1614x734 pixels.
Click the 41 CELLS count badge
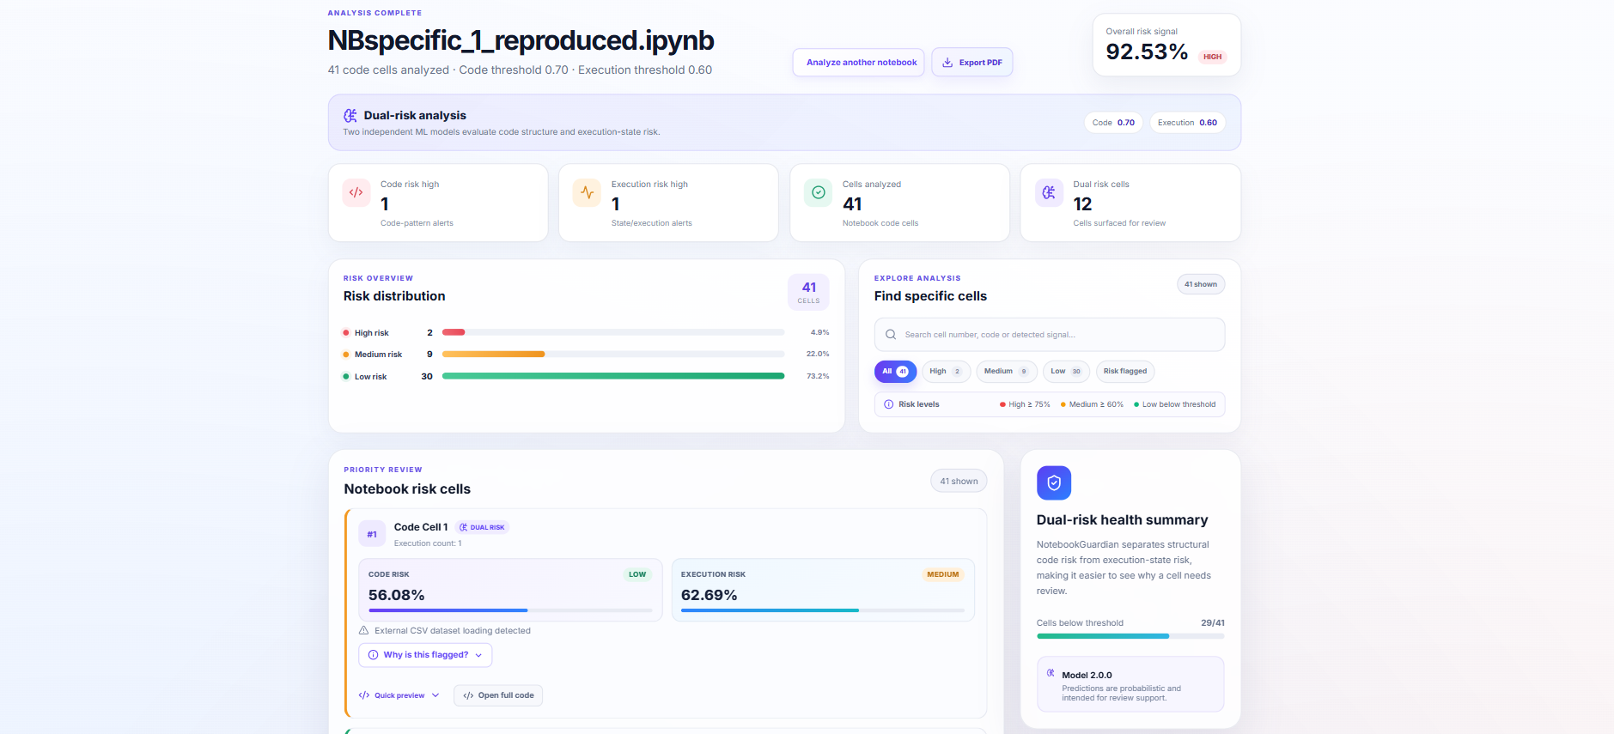[808, 292]
